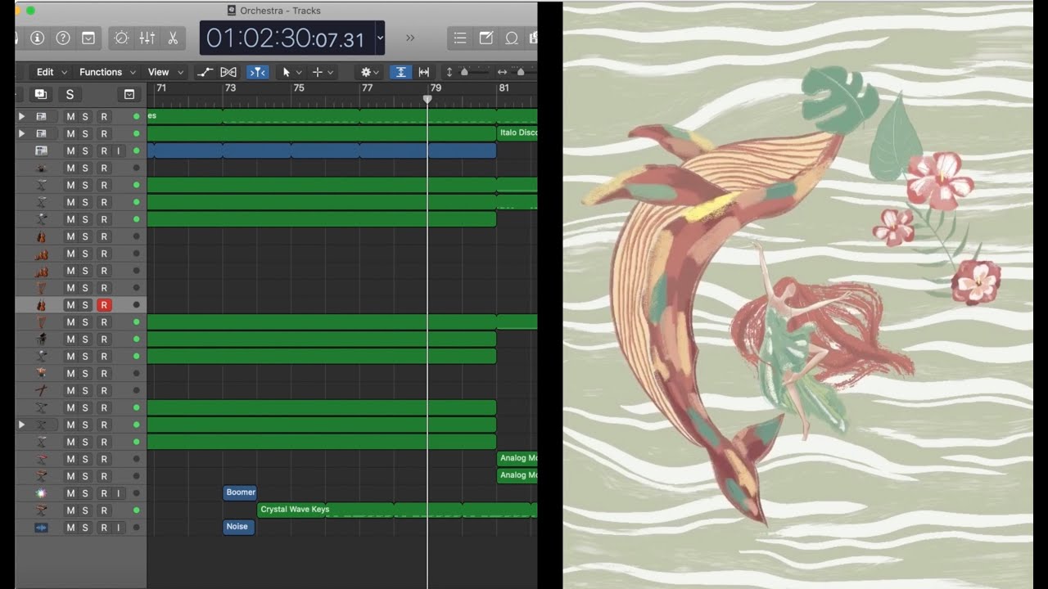The width and height of the screenshot is (1048, 589).
Task: Click bar 81 in the ruler
Action: coord(504,88)
